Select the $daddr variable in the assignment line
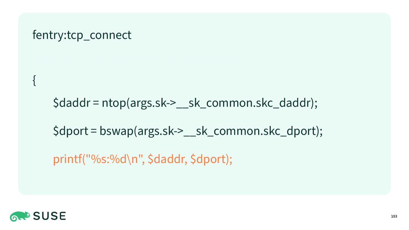Image resolution: width=409 pixels, height=230 pixels. [x=72, y=103]
